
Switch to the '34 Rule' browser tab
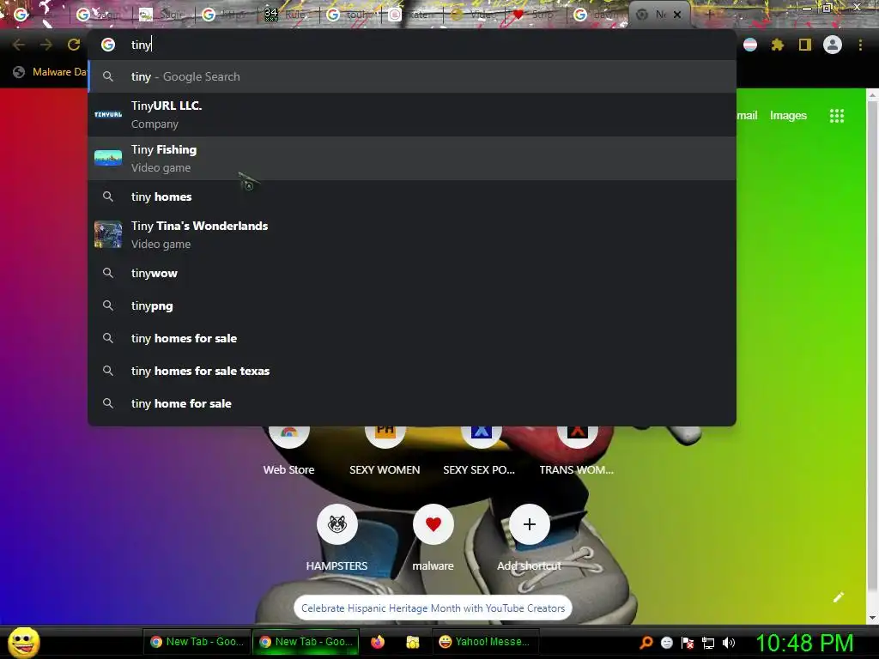[288, 15]
